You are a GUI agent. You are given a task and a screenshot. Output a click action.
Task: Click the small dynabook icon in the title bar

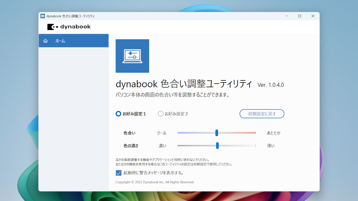click(x=42, y=16)
